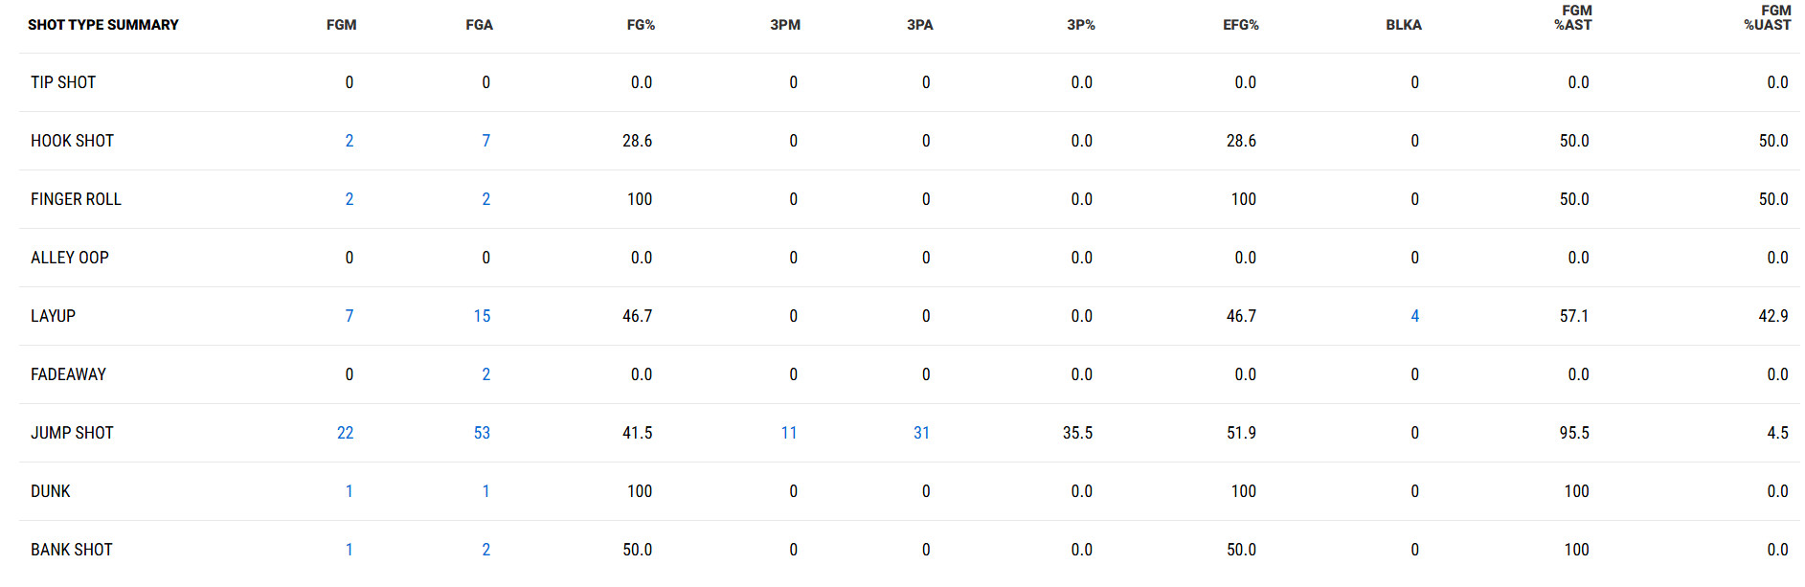Open Jump Shot FGM value 22
Image resolution: width=1805 pixels, height=587 pixels.
pos(346,433)
